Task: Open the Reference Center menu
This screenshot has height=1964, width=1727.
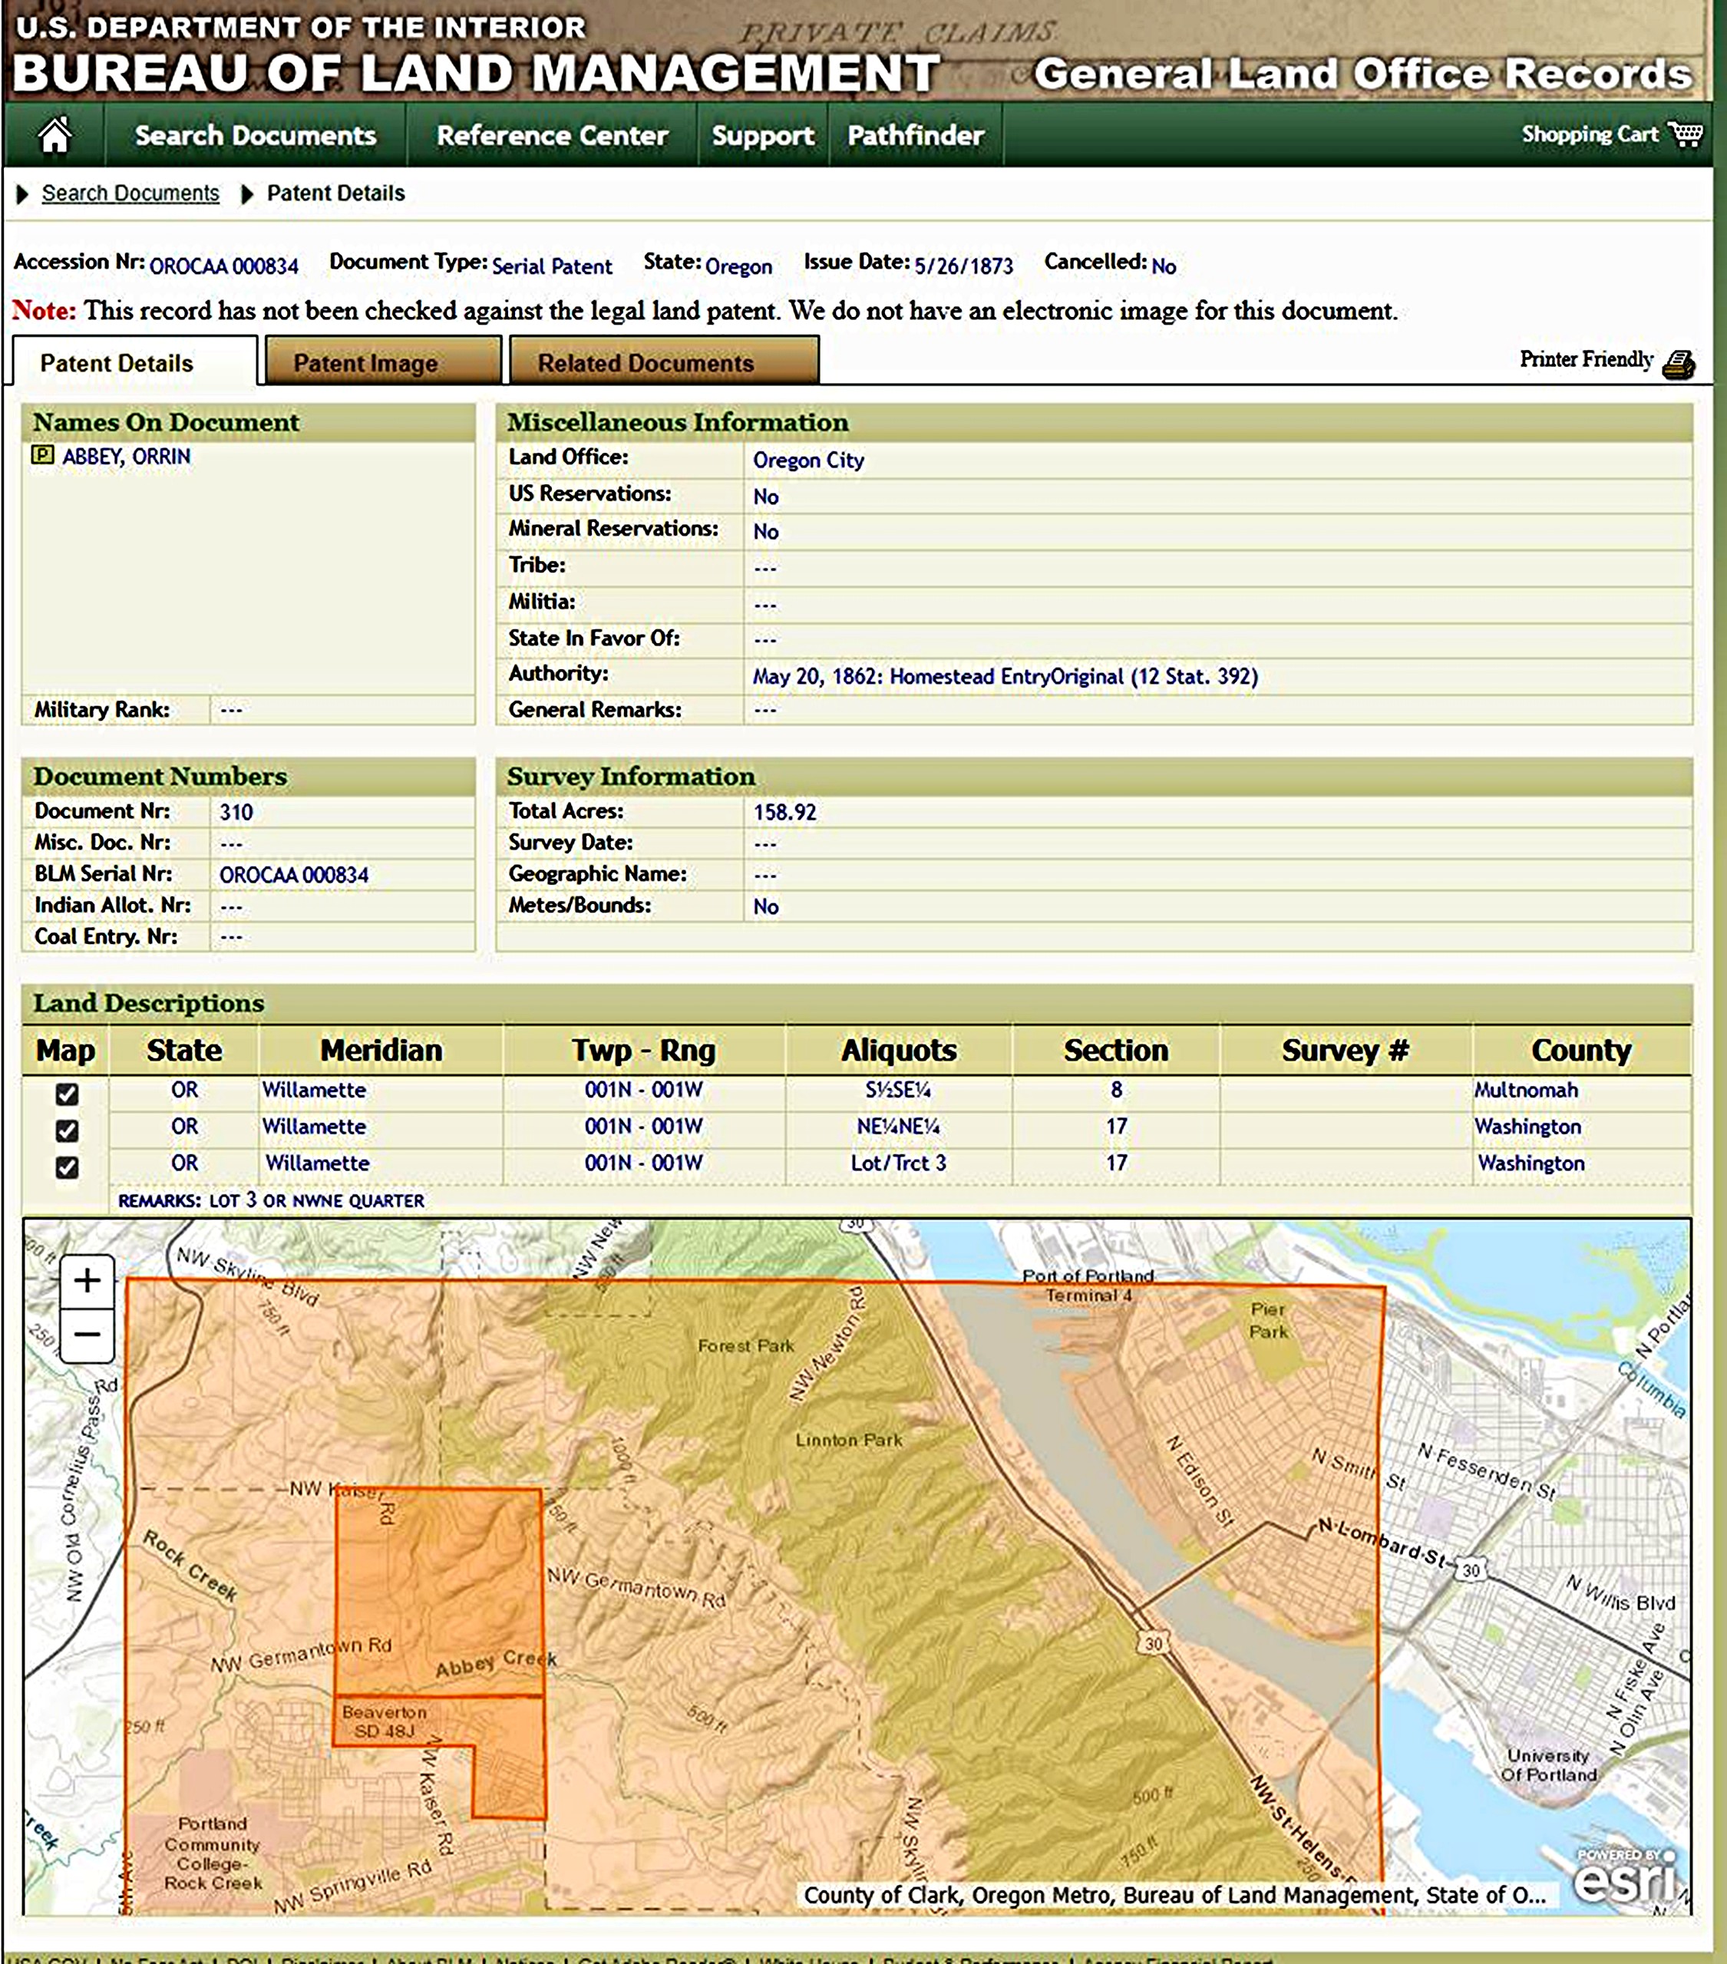Action: click(x=552, y=136)
